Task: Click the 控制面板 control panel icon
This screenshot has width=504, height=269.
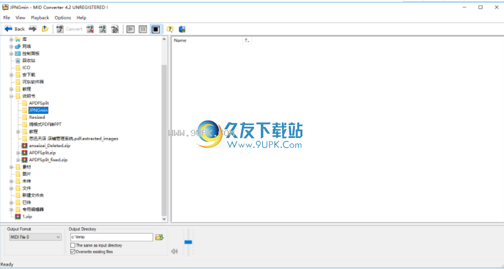Action: 18,54
